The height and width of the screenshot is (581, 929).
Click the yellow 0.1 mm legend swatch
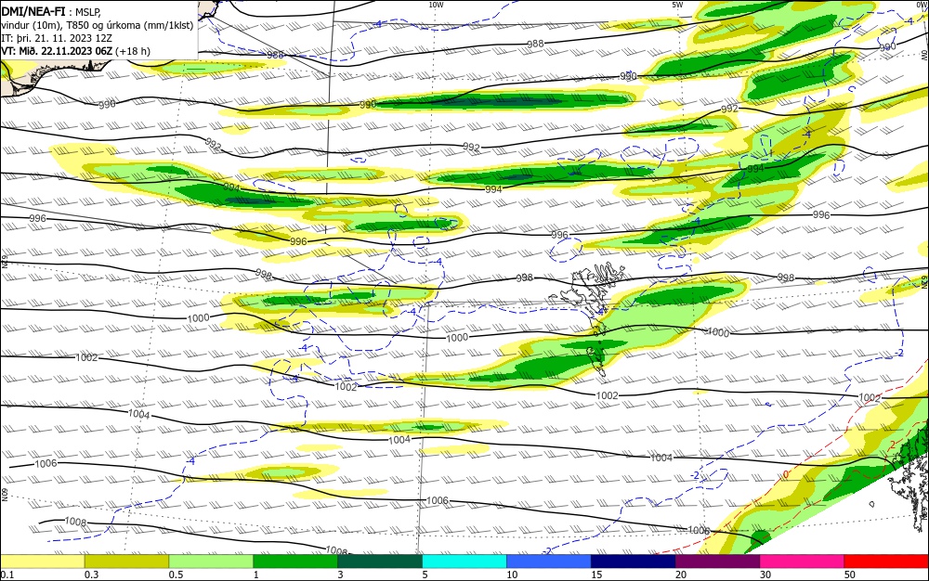(x=42, y=562)
